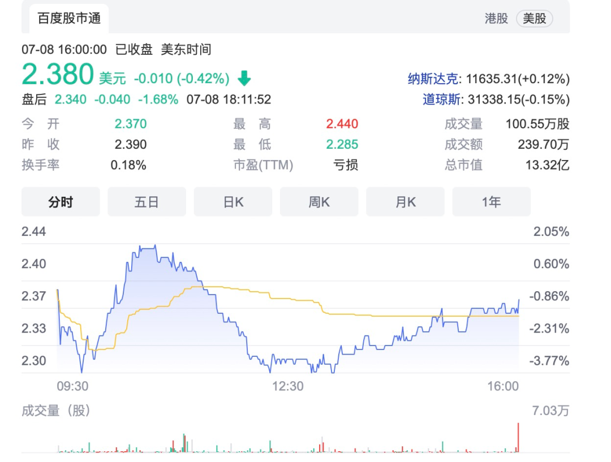Click the 12:30 time axis label

click(x=287, y=386)
